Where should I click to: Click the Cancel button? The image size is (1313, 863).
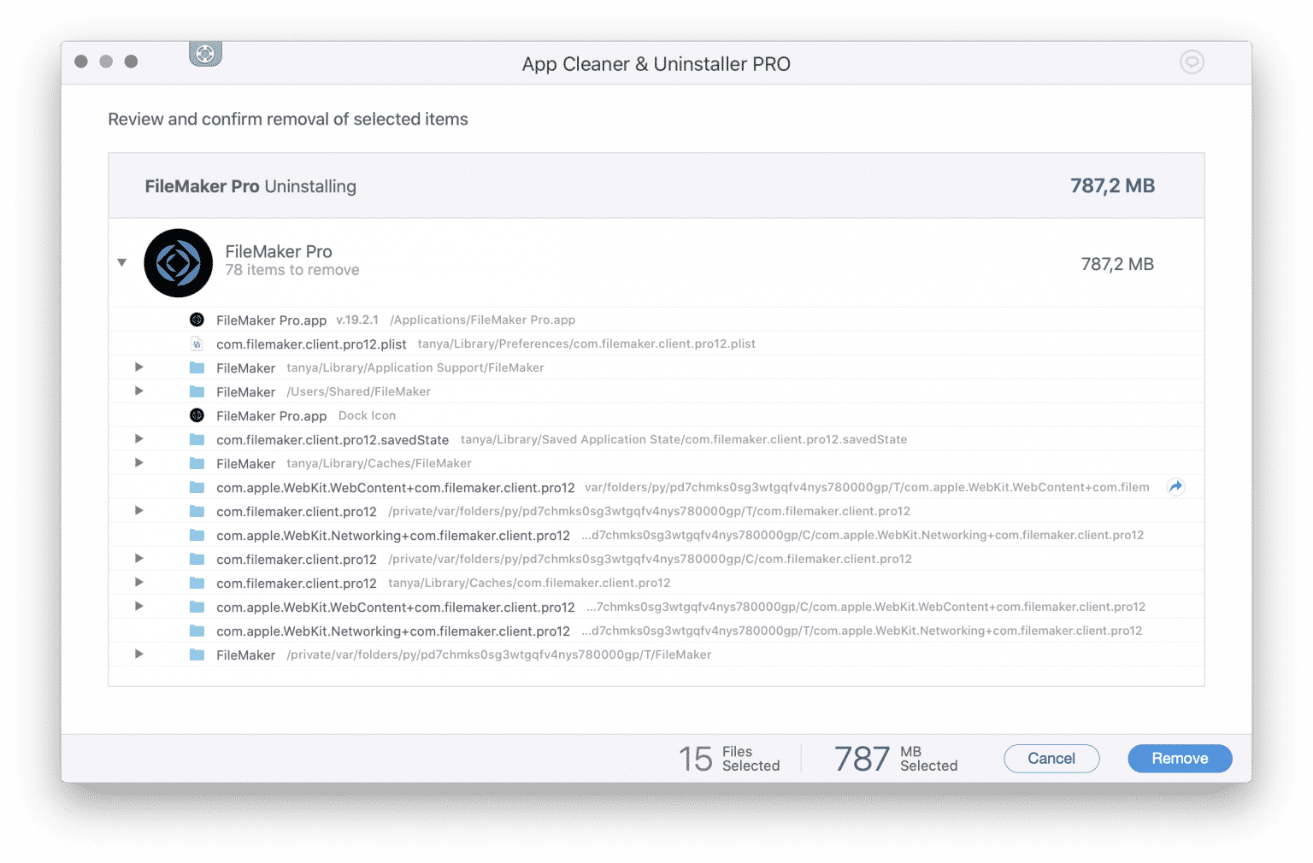tap(1051, 759)
